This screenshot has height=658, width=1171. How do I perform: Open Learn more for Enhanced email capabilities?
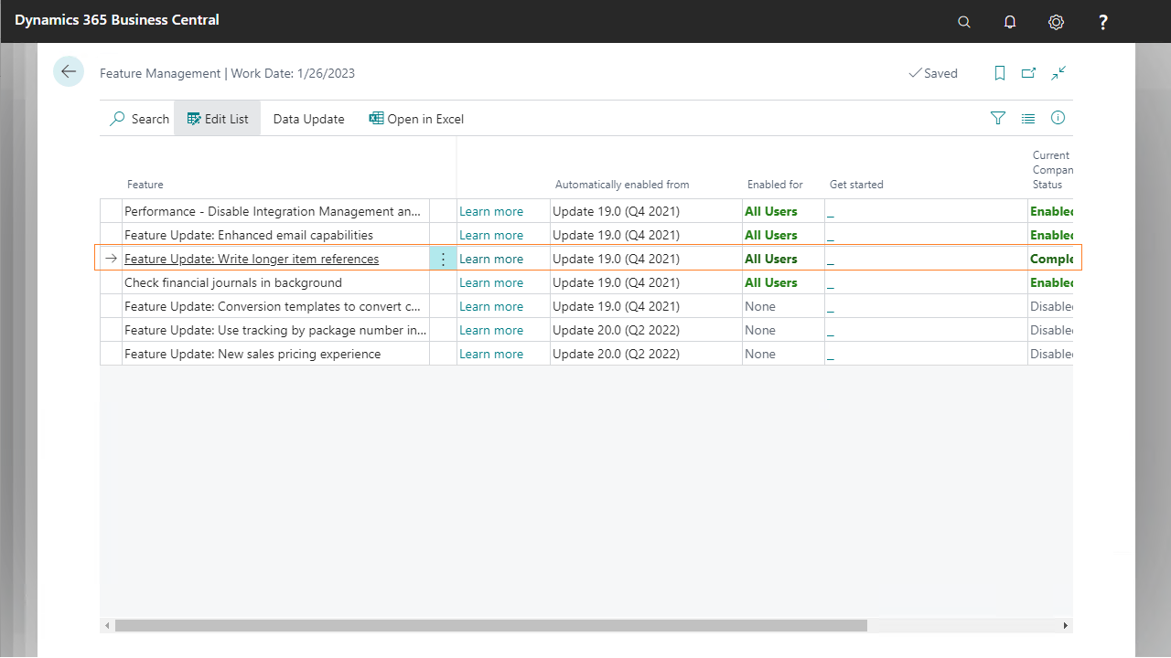tap(491, 235)
